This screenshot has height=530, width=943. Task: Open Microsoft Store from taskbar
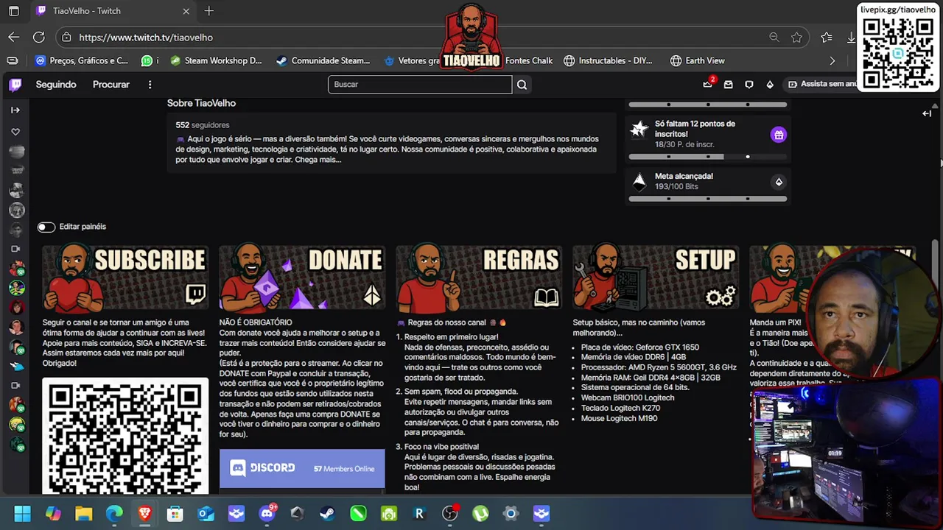coord(175,514)
